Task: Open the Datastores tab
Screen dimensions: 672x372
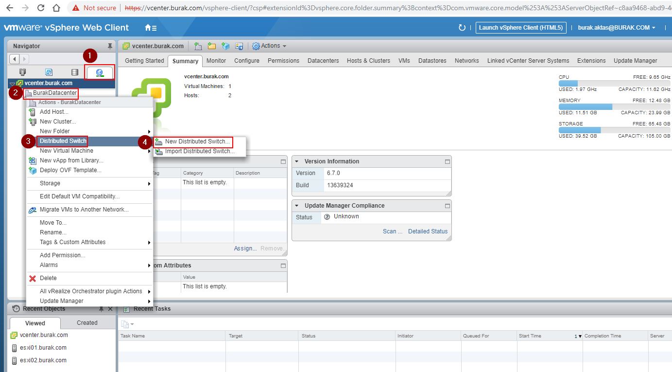Action: point(432,61)
